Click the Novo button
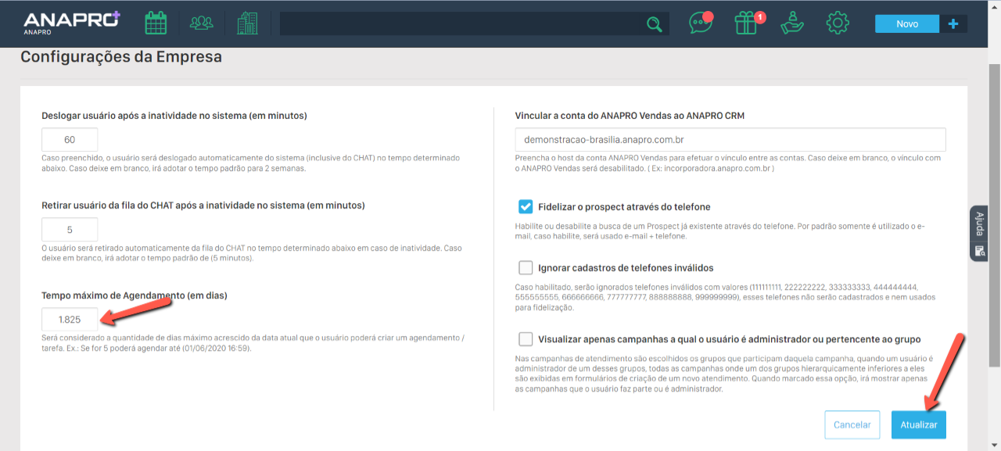 click(906, 23)
